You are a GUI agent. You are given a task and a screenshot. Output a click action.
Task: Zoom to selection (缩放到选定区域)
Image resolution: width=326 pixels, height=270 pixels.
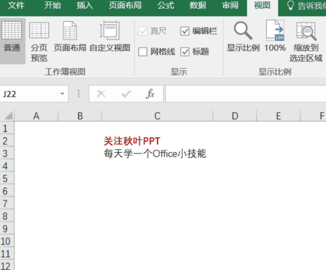[x=306, y=42]
